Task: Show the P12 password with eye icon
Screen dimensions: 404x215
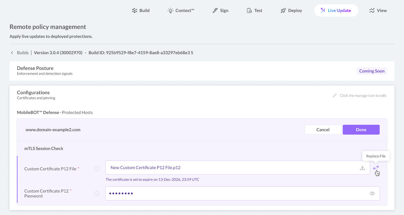Action: 372,193
